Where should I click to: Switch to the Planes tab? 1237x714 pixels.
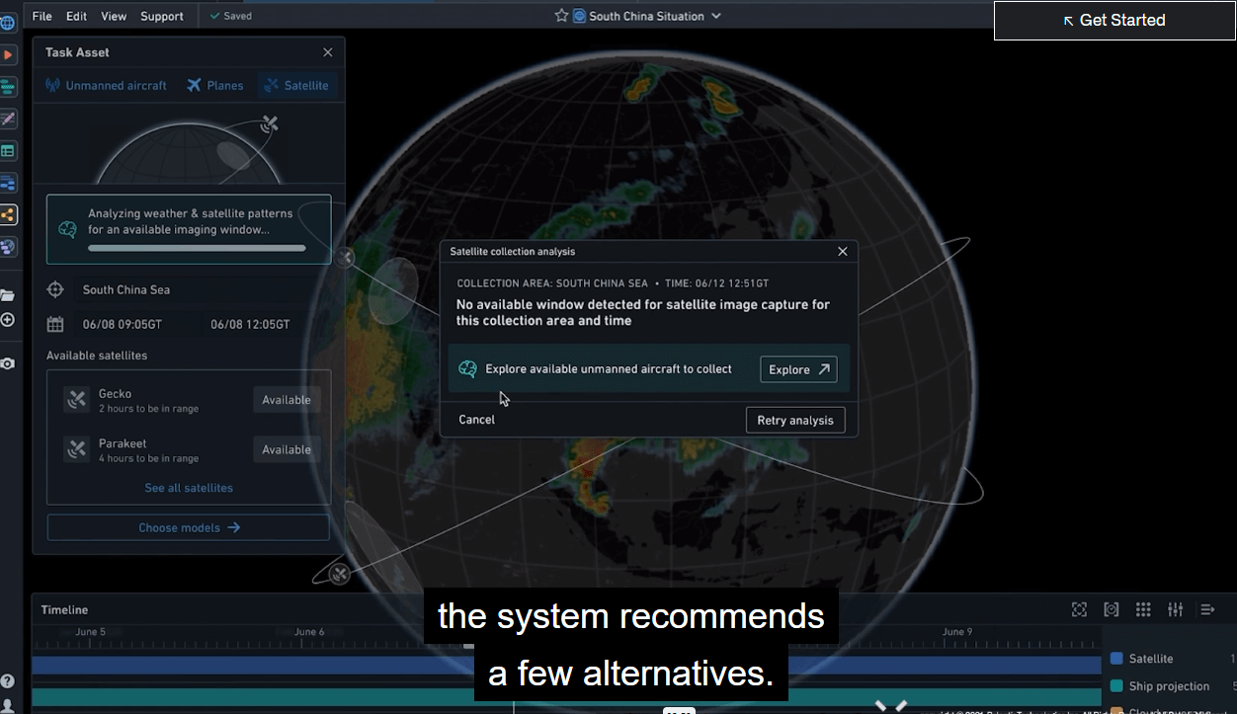(x=214, y=86)
